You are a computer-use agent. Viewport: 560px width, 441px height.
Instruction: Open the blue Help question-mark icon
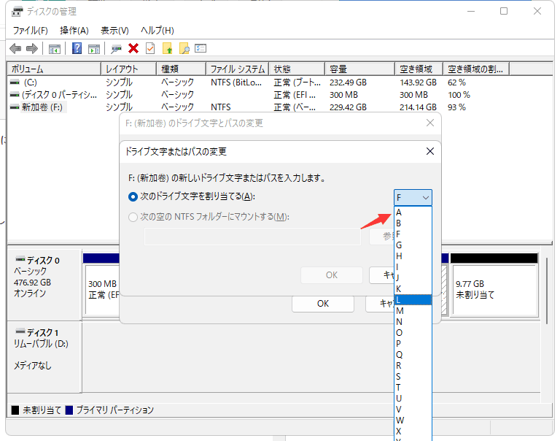tap(77, 48)
